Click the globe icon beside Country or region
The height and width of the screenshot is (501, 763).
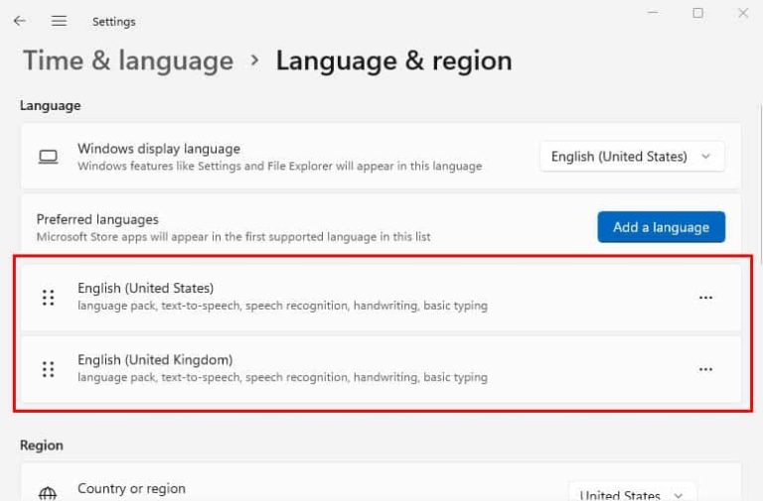(x=47, y=494)
